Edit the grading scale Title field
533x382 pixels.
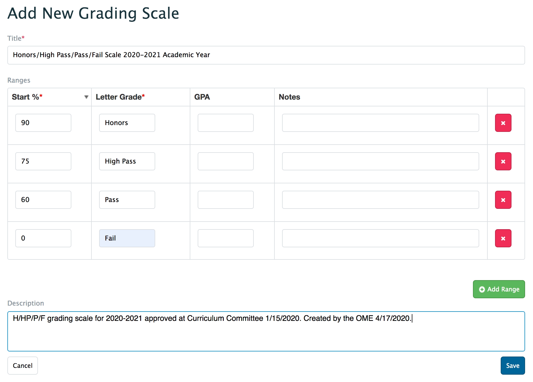(x=266, y=55)
